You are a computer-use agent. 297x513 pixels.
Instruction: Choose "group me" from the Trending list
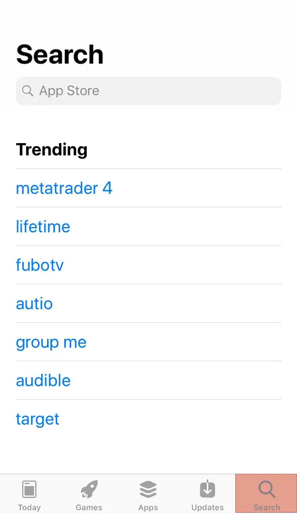pyautogui.click(x=51, y=342)
